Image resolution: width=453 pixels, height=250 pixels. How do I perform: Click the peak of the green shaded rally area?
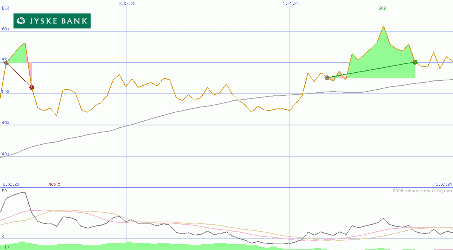383,27
